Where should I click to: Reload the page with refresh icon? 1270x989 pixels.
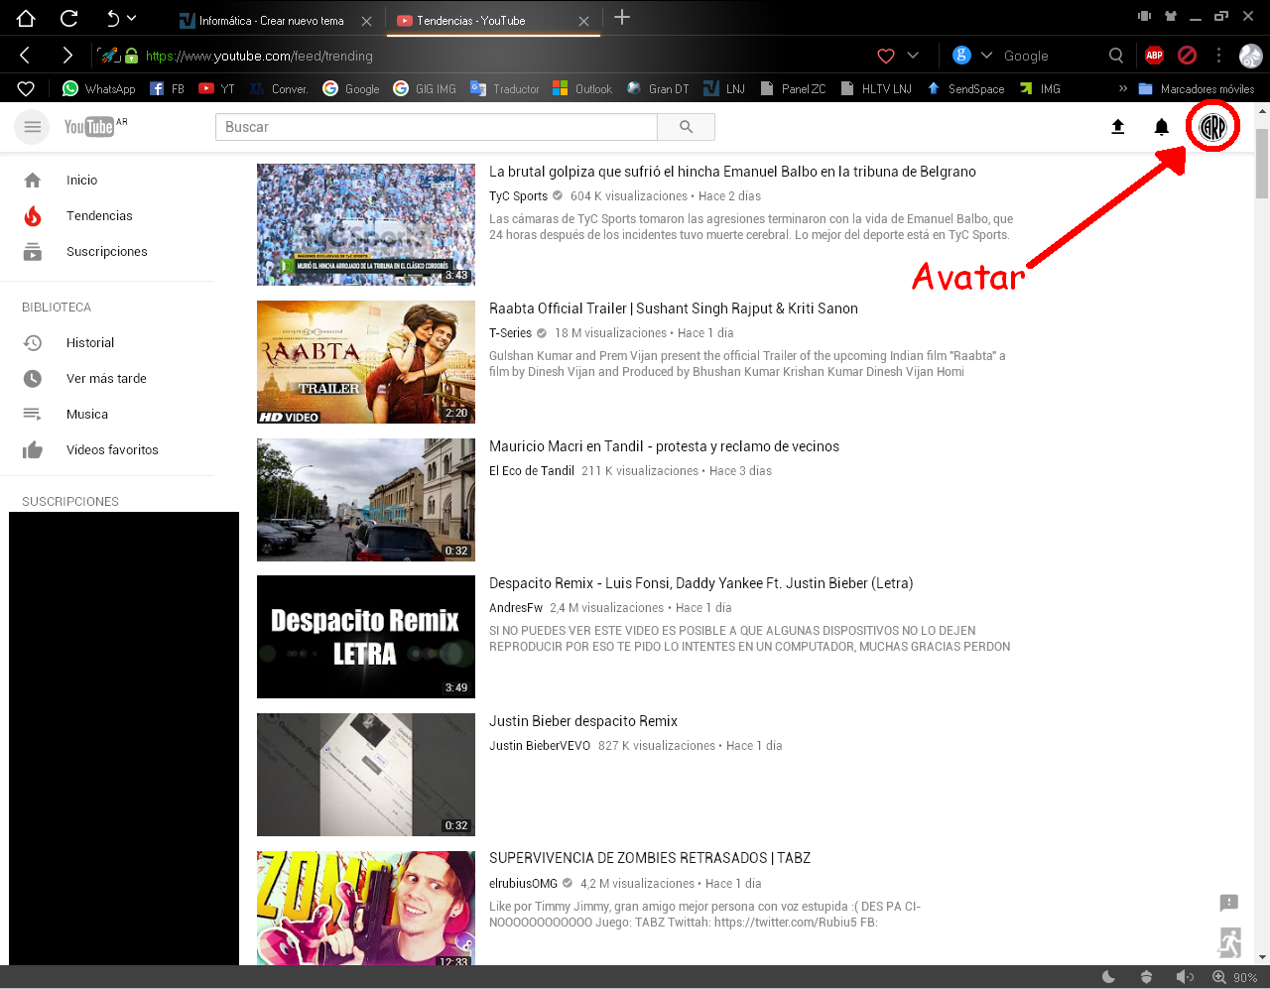tap(68, 18)
